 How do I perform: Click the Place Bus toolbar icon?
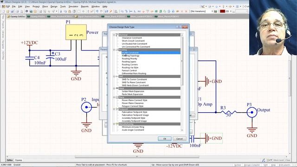[x=126, y=11]
